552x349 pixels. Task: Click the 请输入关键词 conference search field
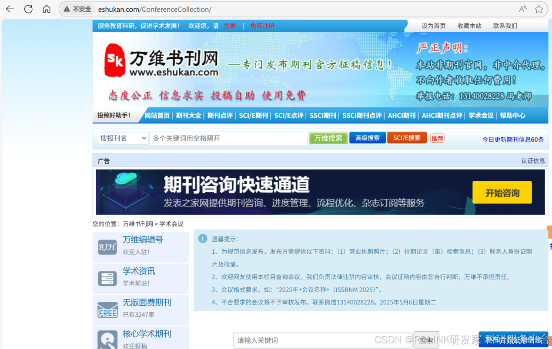[x=322, y=340]
